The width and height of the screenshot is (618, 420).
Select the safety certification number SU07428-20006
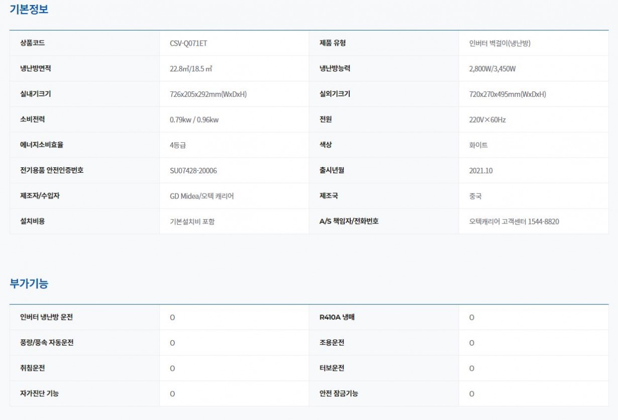click(x=193, y=171)
